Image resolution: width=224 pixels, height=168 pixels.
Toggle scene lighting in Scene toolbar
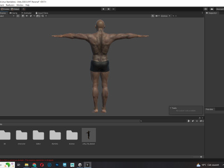(x=23, y=16)
